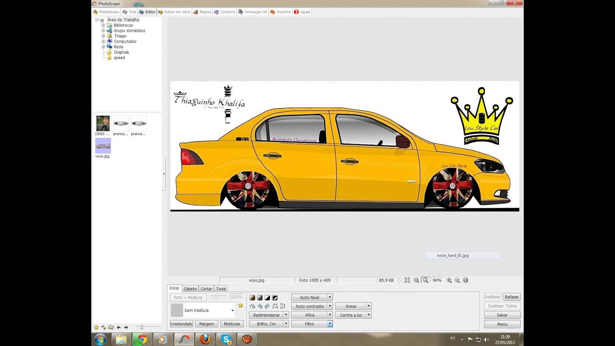The height and width of the screenshot is (346, 615).
Task: Click the Arredondado button
Action: 182,324
